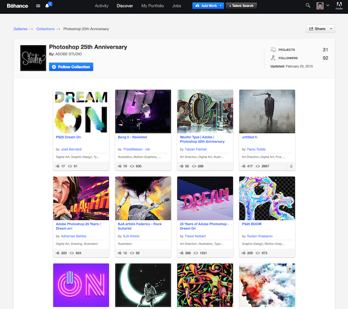Open the pink 3D DREAM thumbnail

coord(205,198)
